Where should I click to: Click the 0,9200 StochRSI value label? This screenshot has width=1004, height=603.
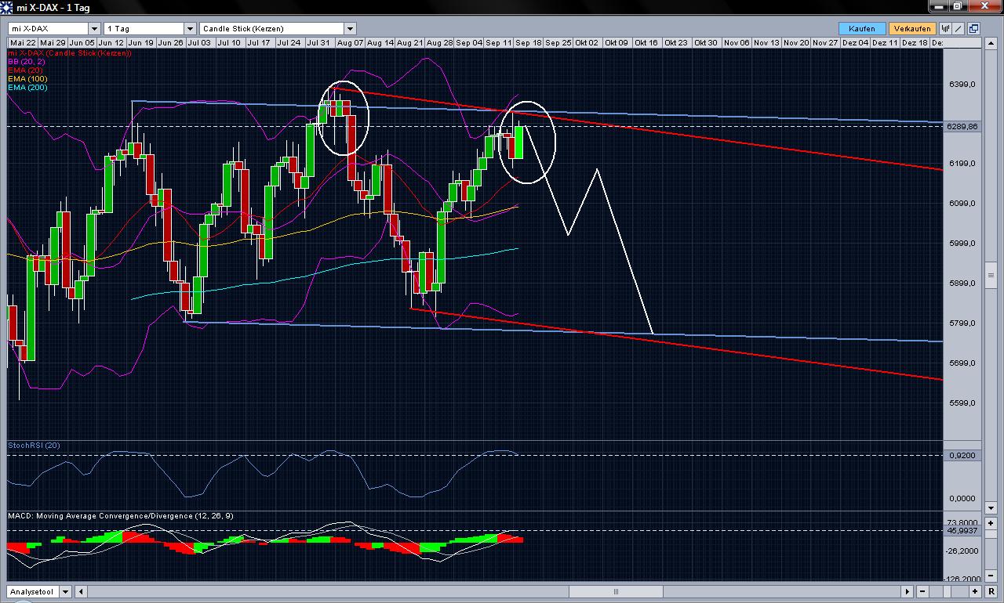(x=962, y=455)
